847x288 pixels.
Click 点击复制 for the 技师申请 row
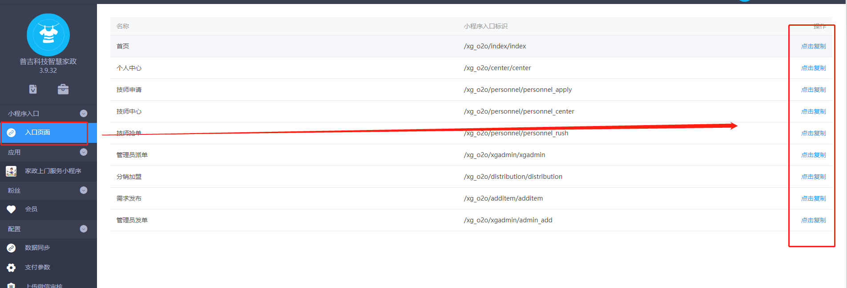click(x=813, y=90)
